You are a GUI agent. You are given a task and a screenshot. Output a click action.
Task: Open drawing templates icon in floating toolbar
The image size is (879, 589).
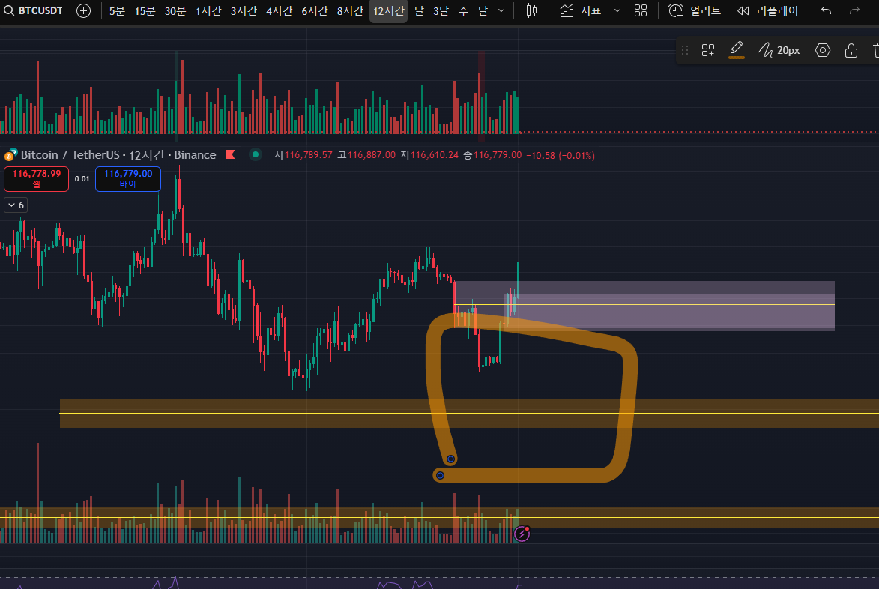coord(708,50)
